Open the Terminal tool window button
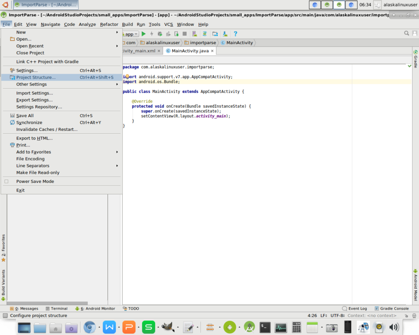This screenshot has height=335, width=419. [56, 308]
